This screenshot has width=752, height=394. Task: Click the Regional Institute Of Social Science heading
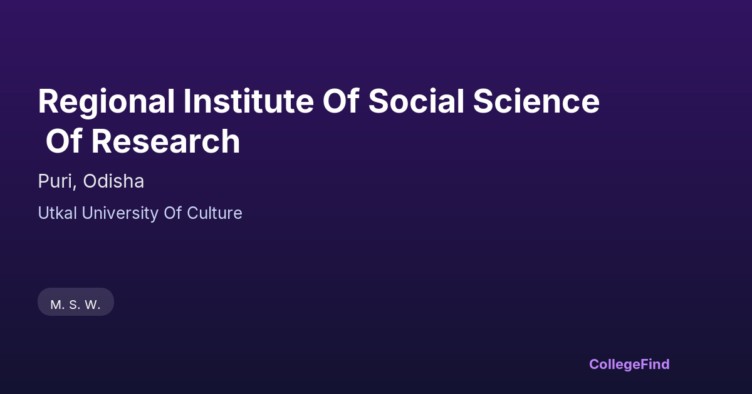click(318, 101)
